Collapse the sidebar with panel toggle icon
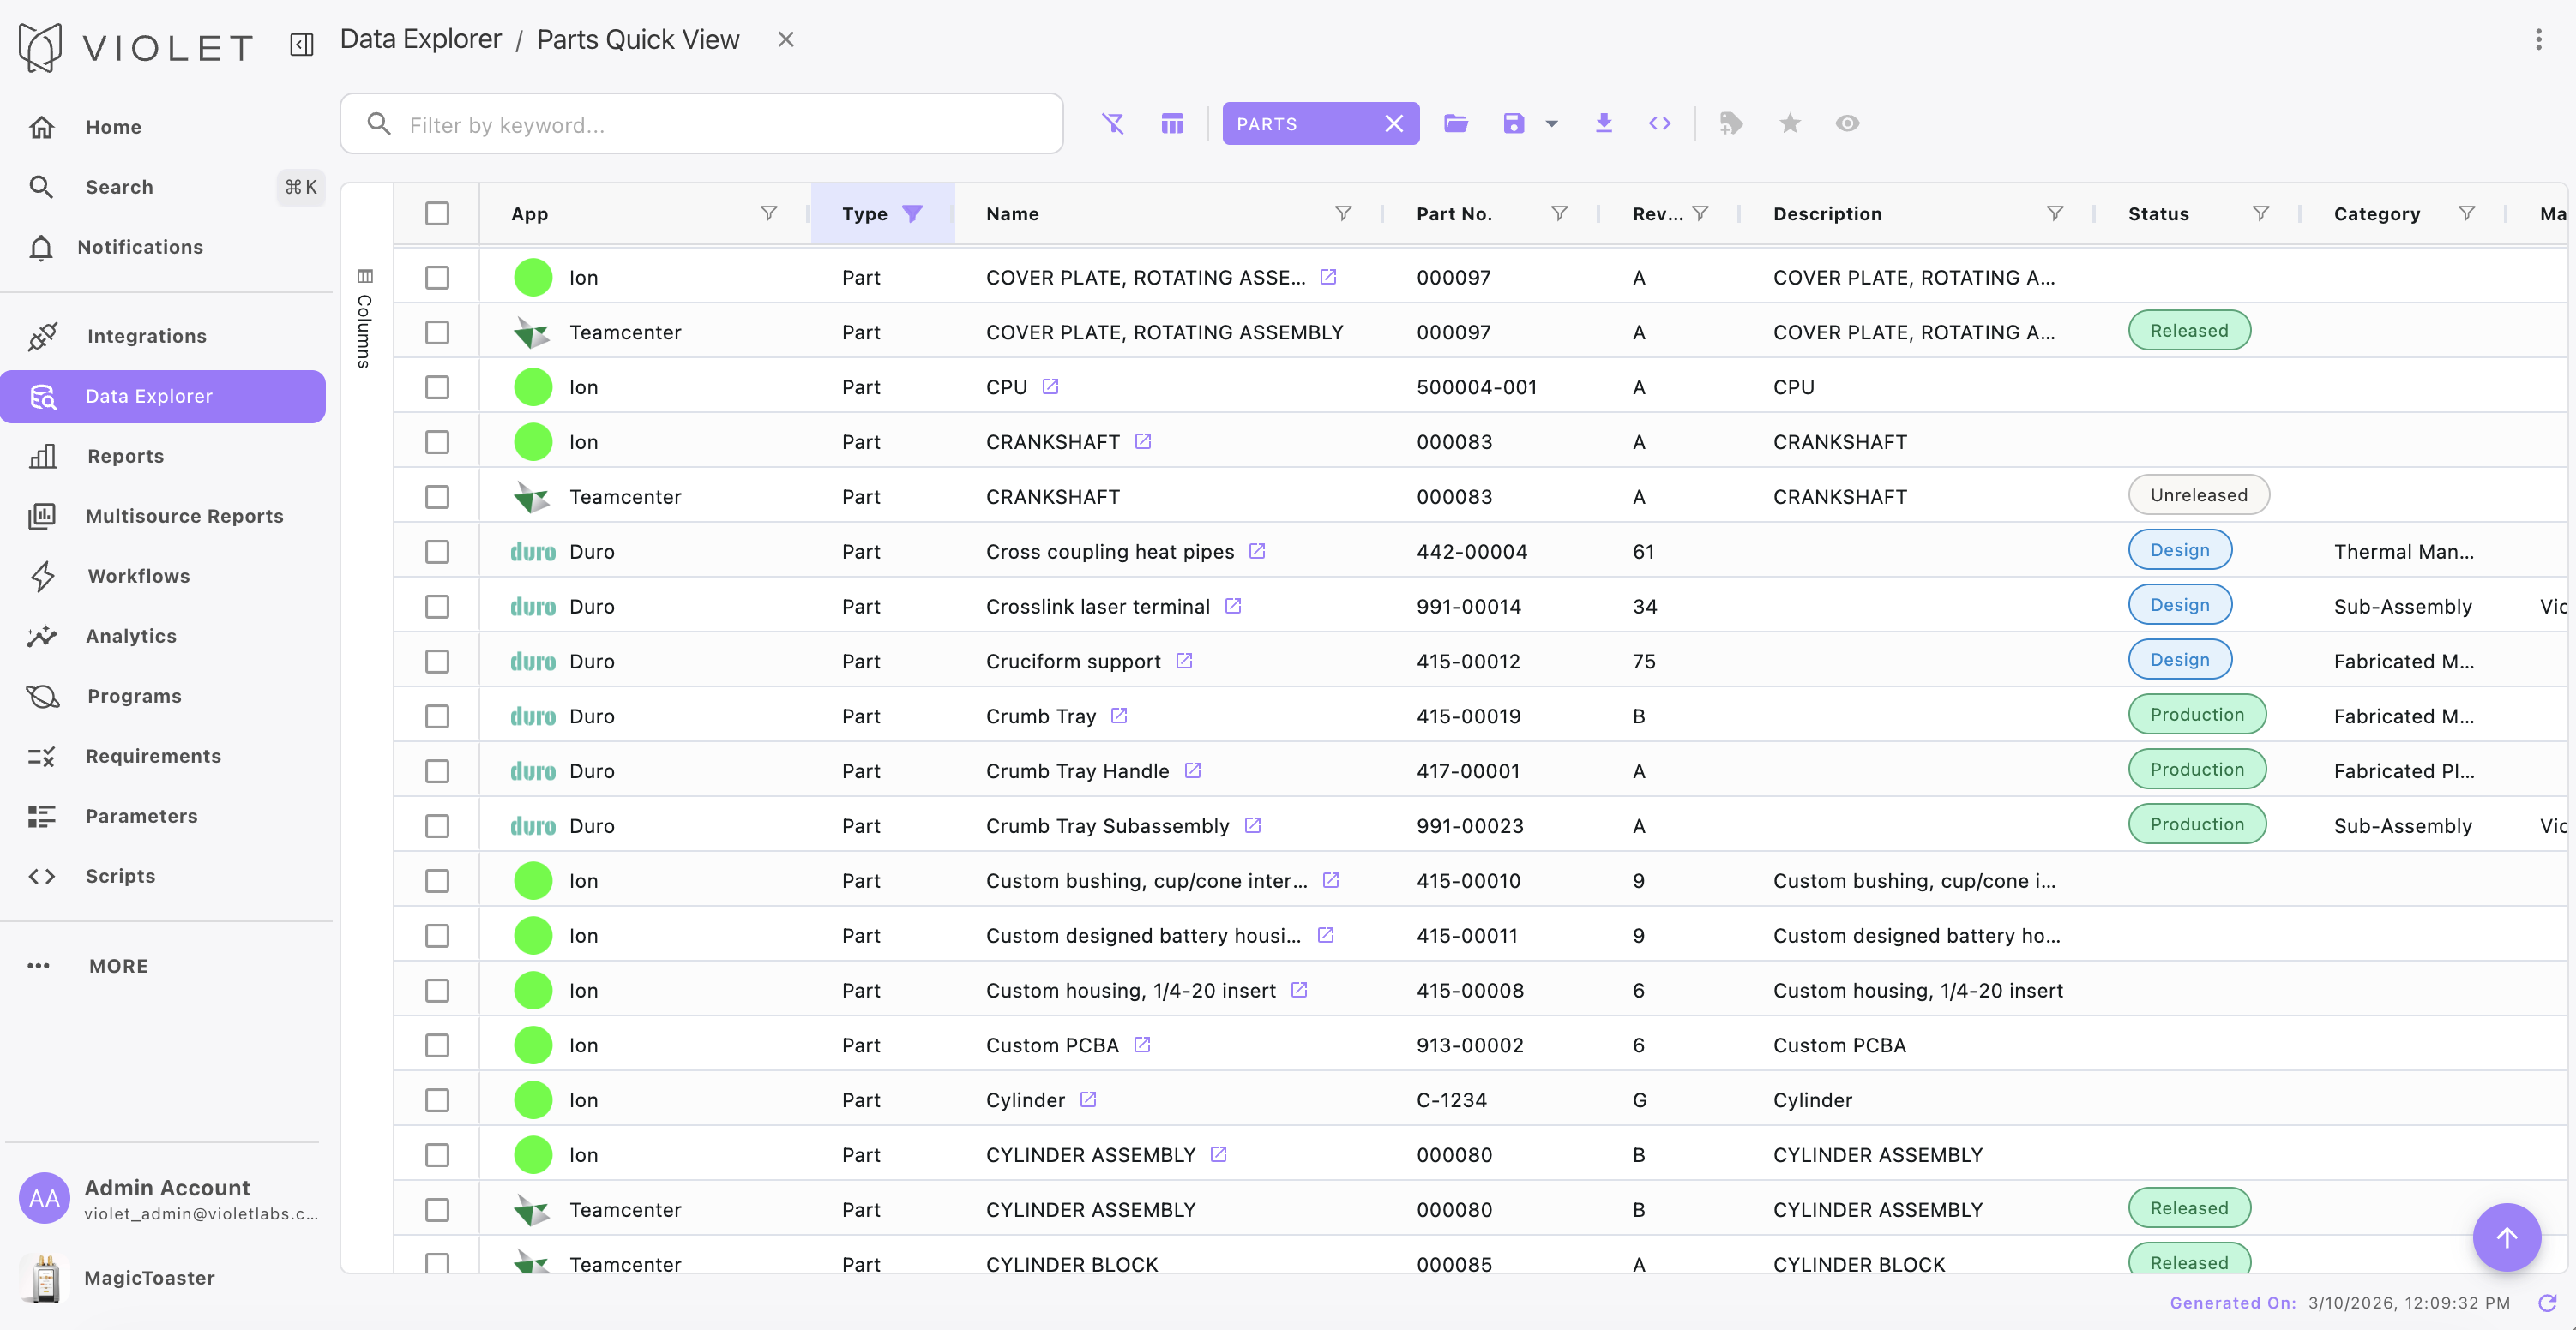This screenshot has width=2576, height=1330. pyautogui.click(x=301, y=43)
